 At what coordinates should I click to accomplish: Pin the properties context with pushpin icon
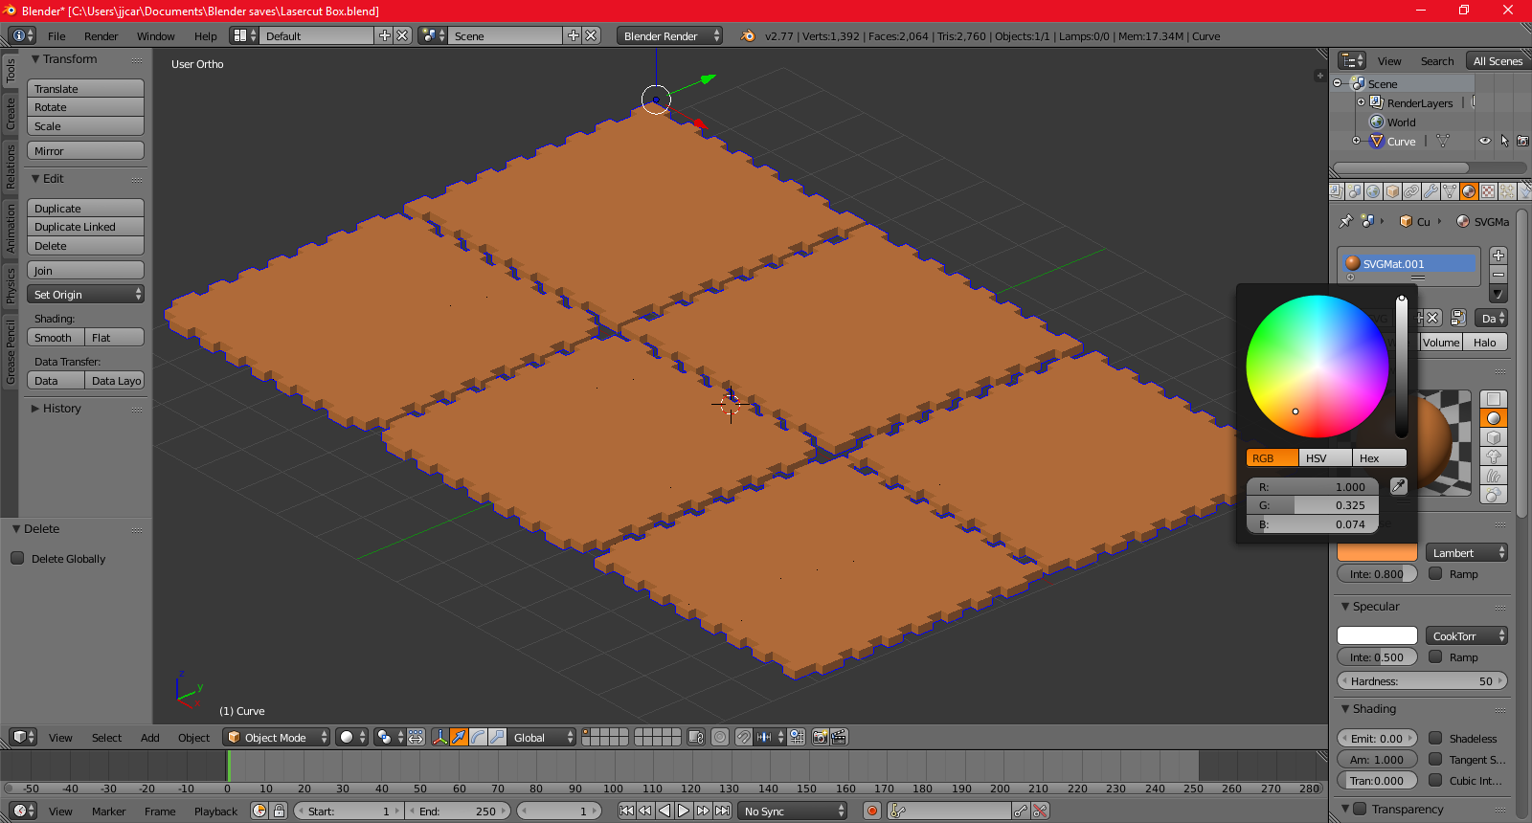coord(1346,221)
